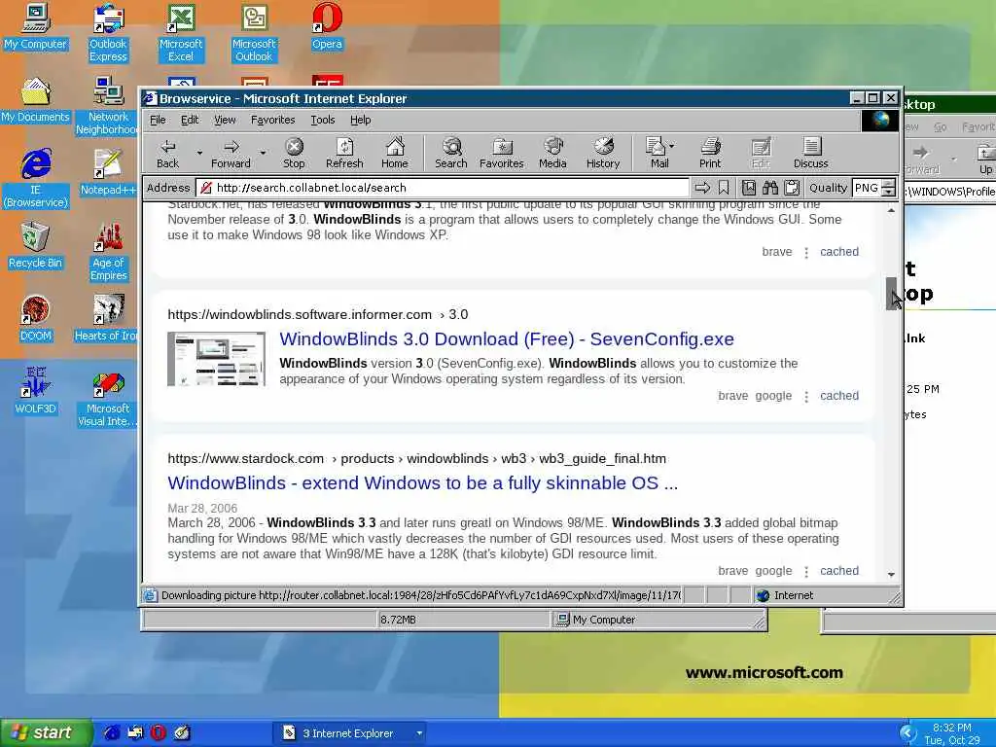Click the binoculars find icon
This screenshot has width=996, height=747.
tap(770, 188)
